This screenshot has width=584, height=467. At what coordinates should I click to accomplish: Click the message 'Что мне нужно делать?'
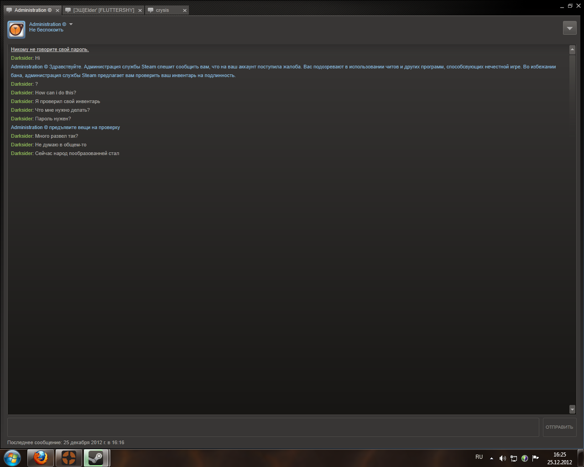tap(63, 110)
